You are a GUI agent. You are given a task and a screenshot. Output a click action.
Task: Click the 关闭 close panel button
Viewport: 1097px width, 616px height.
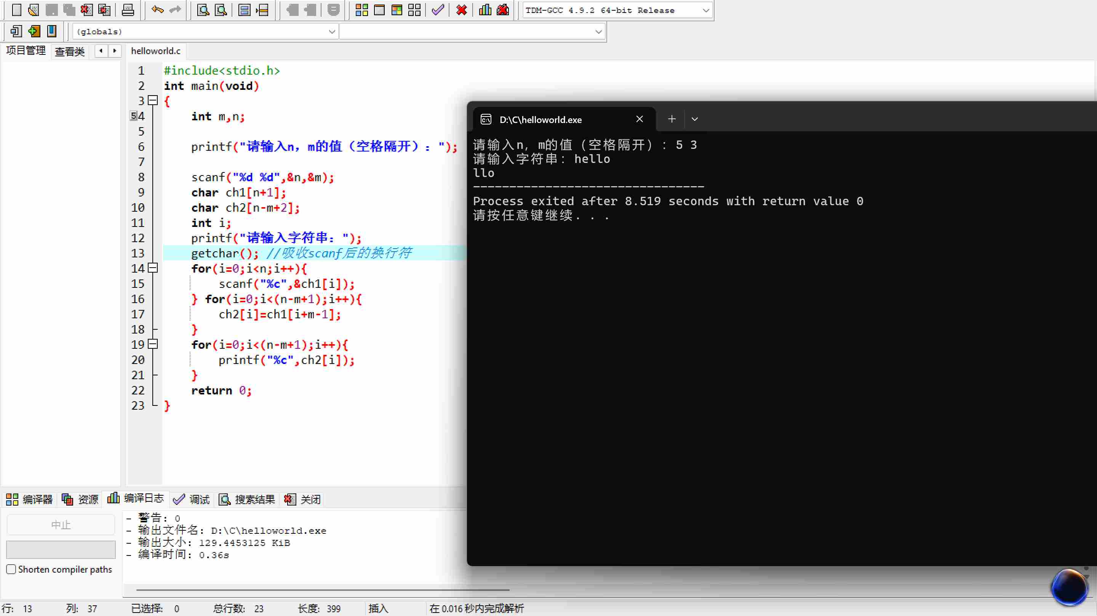302,499
